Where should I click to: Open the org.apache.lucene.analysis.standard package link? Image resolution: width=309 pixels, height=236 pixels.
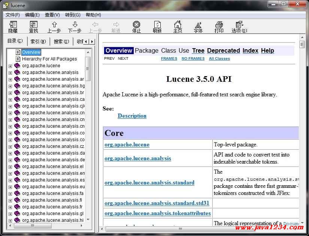[x=149, y=183]
